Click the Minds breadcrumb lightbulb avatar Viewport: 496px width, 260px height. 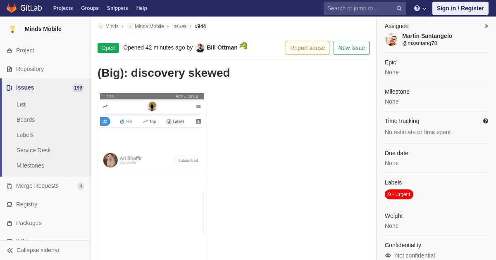100,26
